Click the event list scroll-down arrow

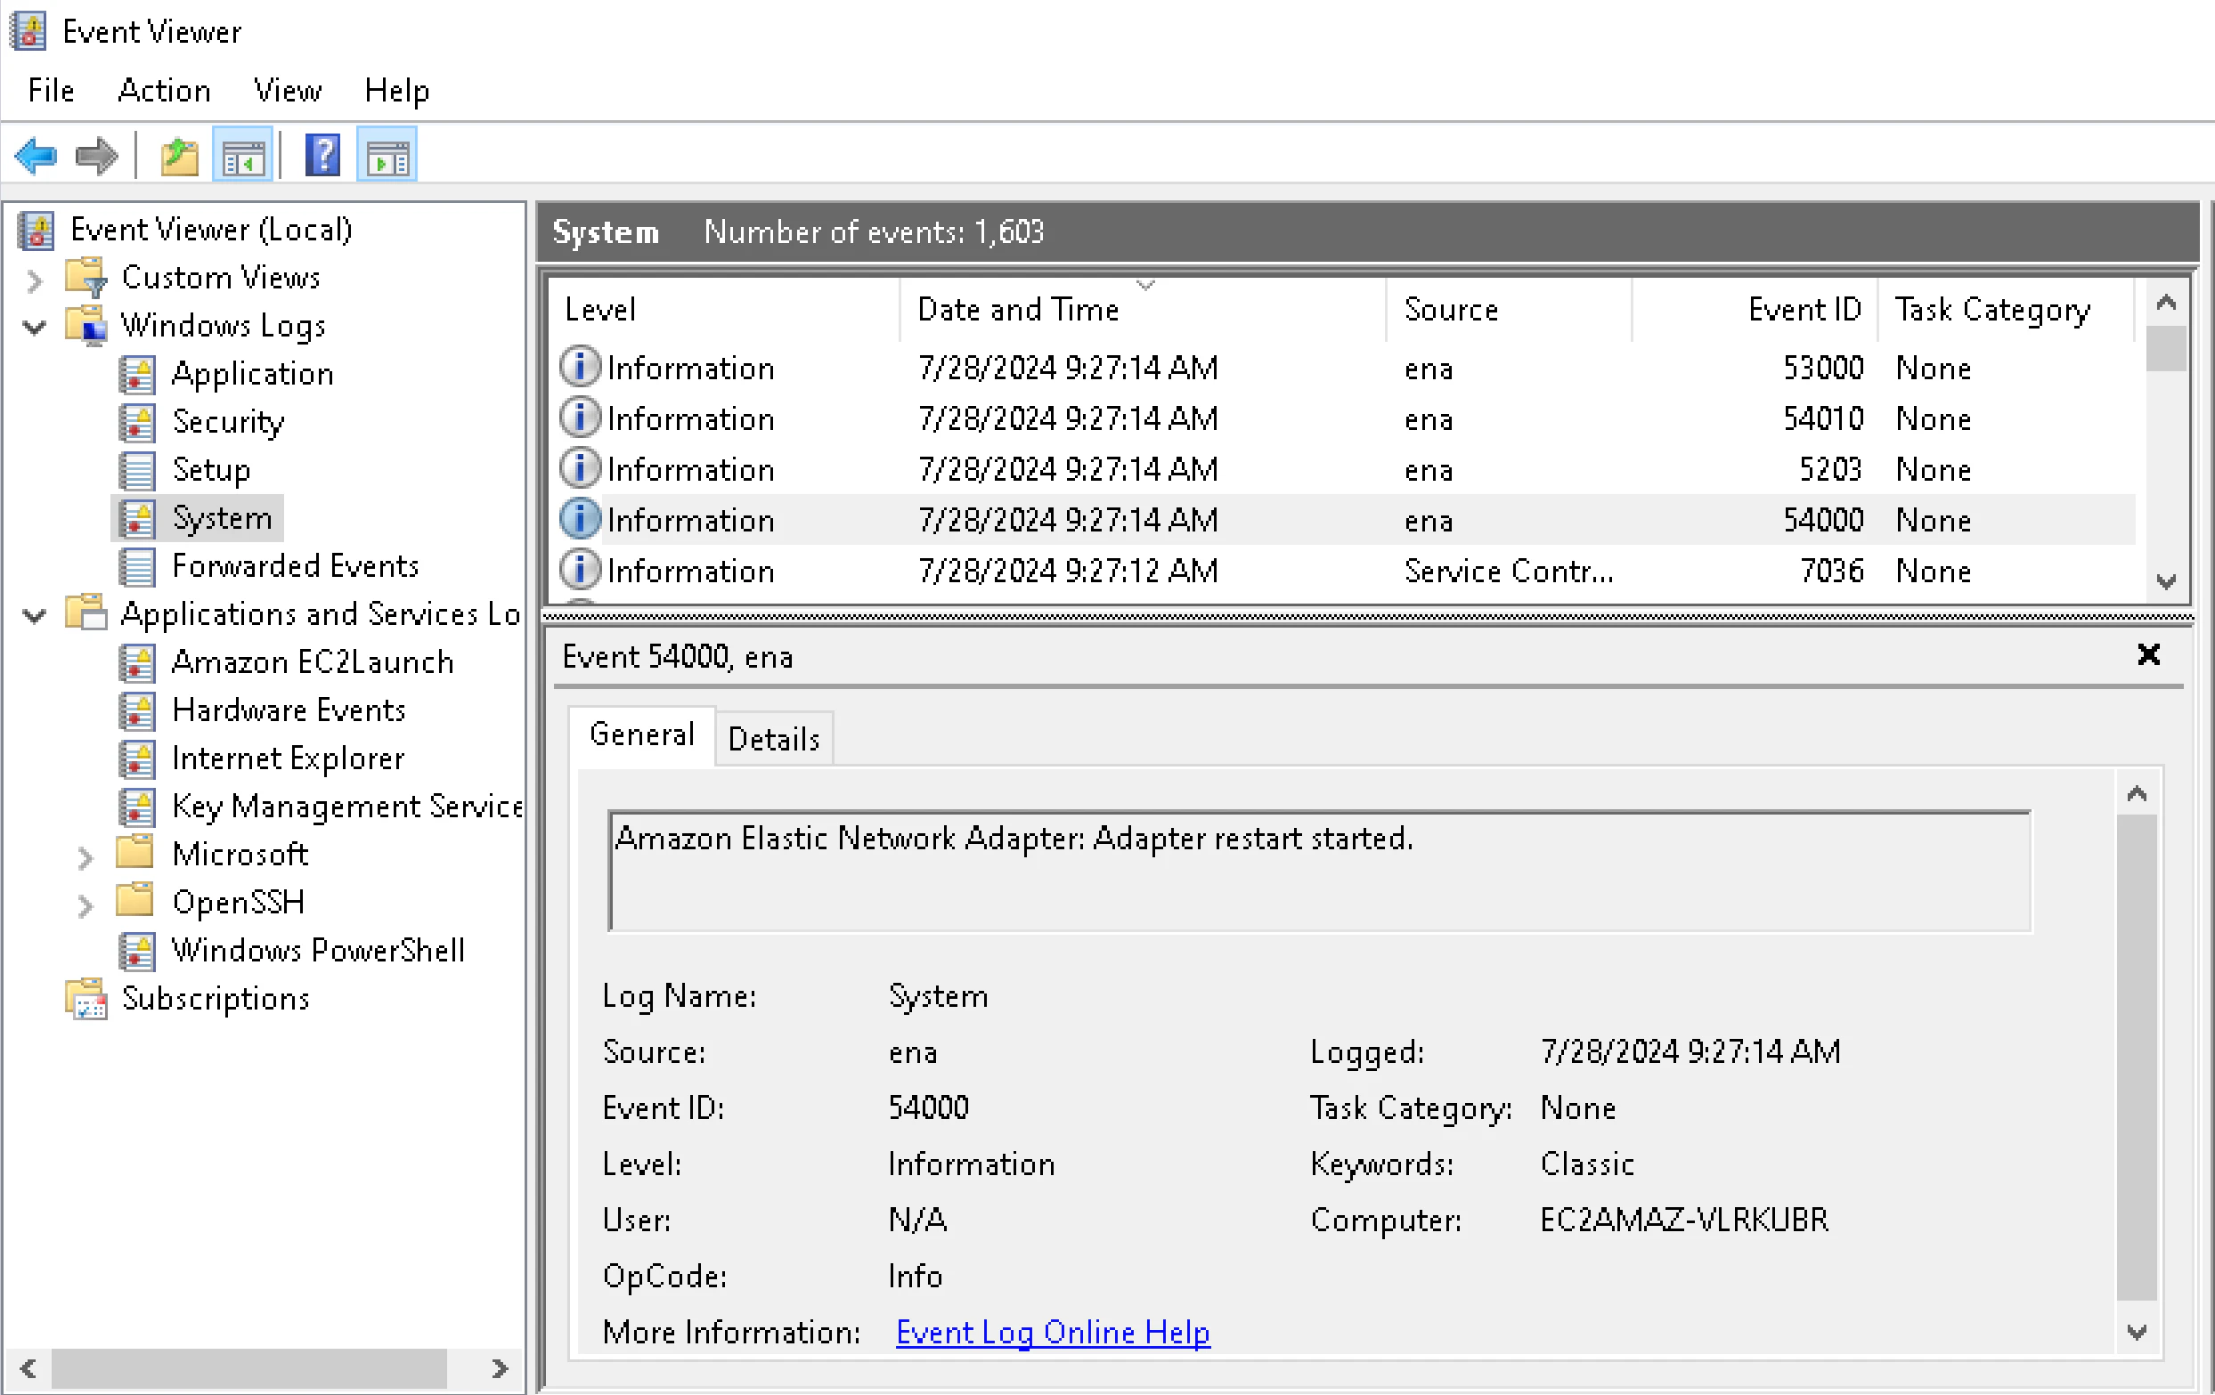[x=2167, y=581]
